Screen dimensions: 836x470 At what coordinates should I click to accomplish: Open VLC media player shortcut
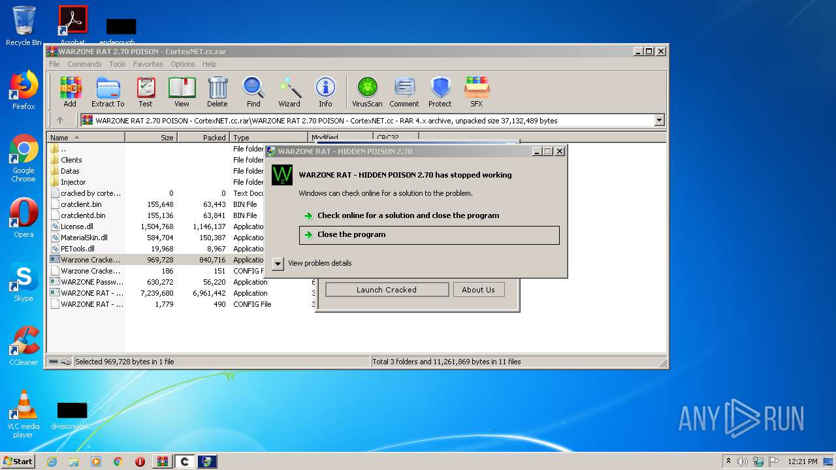click(24, 414)
